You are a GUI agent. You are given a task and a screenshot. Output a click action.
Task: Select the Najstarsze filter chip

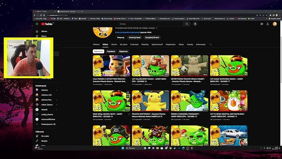point(123,51)
